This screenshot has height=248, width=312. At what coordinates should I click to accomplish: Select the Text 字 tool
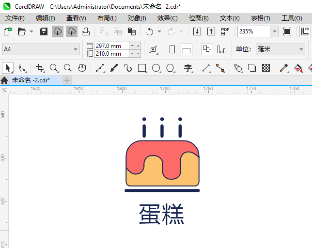click(x=188, y=68)
